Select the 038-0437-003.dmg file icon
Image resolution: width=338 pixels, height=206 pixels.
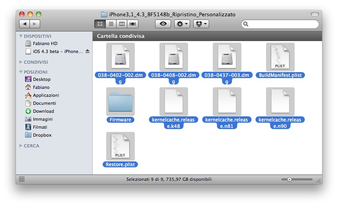tap(227, 57)
